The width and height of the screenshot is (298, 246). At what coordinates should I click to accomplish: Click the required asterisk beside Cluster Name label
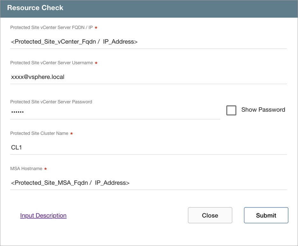pyautogui.click(x=72, y=134)
